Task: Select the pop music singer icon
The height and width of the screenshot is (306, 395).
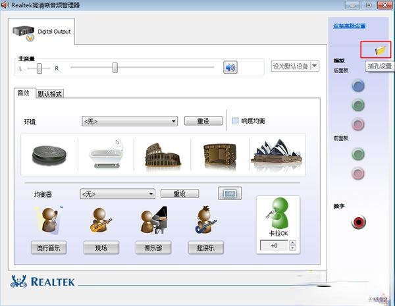Action: (49, 220)
